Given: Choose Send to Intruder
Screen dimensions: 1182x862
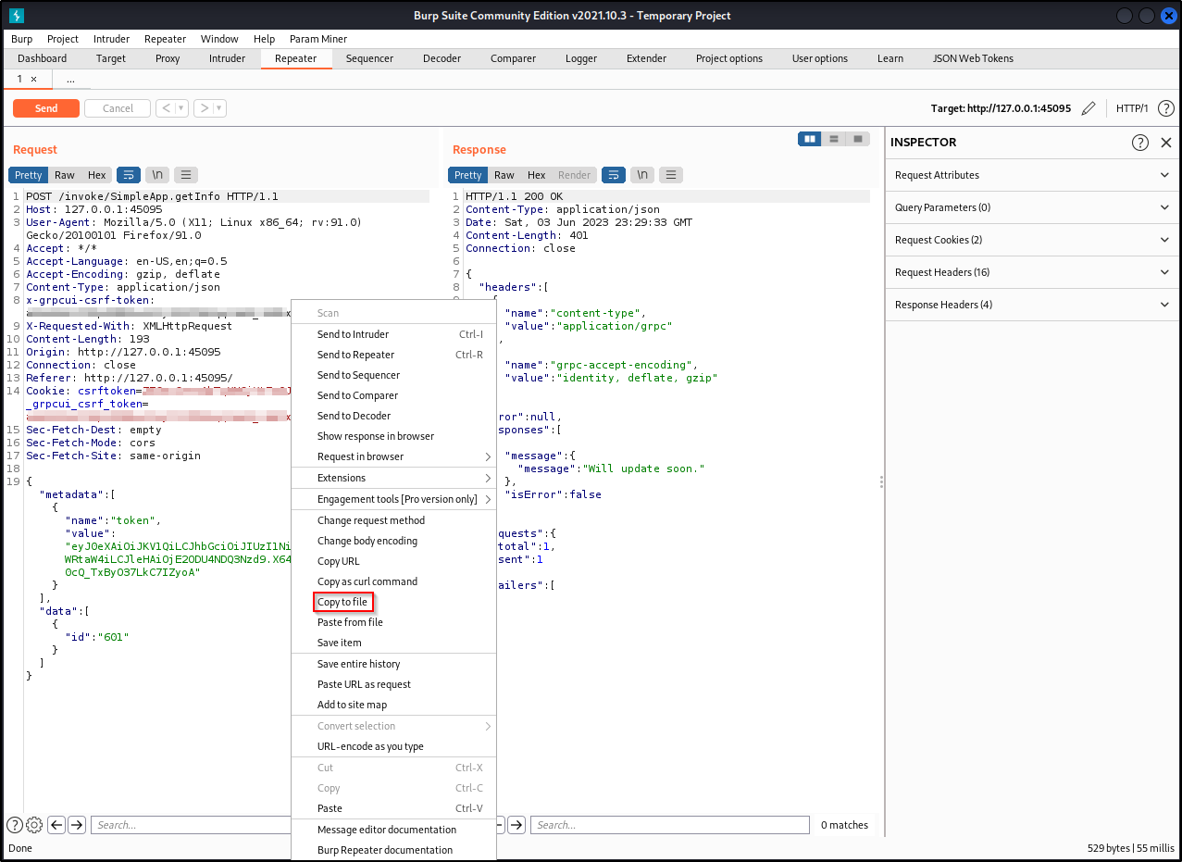Looking at the screenshot, I should click(x=393, y=334).
